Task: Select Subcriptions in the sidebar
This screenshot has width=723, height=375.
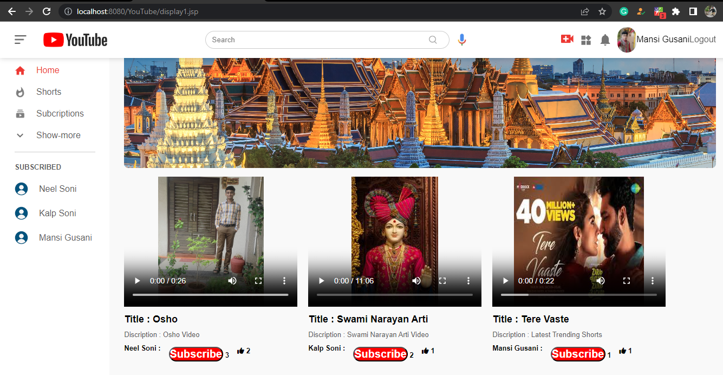Action: coord(60,114)
